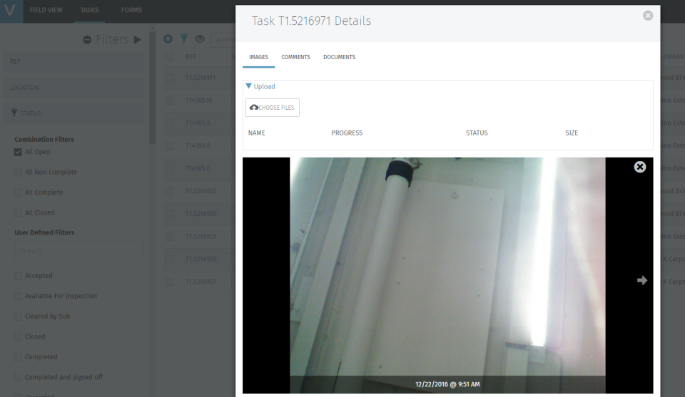Image resolution: width=685 pixels, height=397 pixels.
Task: Collapse the Upload section triangle
Action: (x=248, y=86)
